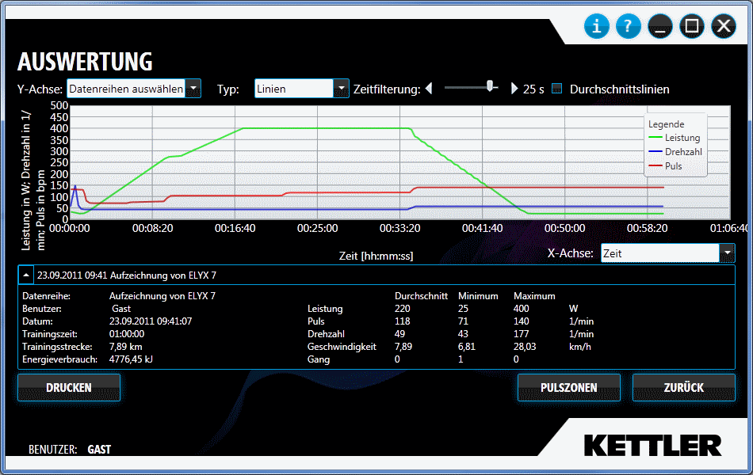Close the application with X icon

pos(723,26)
